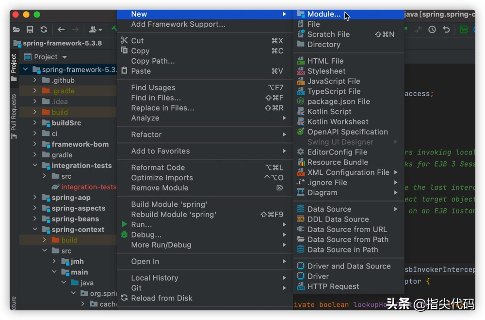Choose Add Framework Support menu item
The image size is (485, 320).
point(205,24)
